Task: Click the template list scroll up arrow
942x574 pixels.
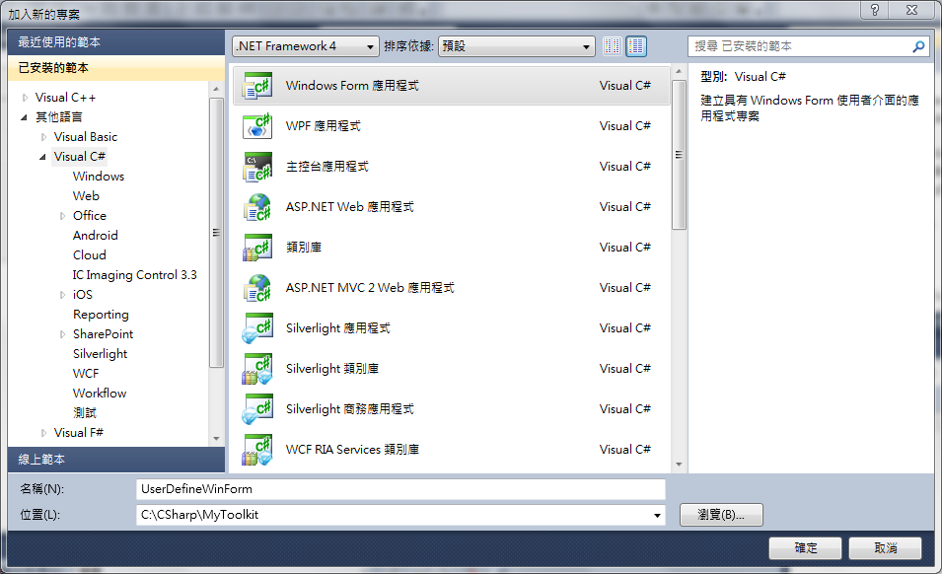Action: point(679,71)
